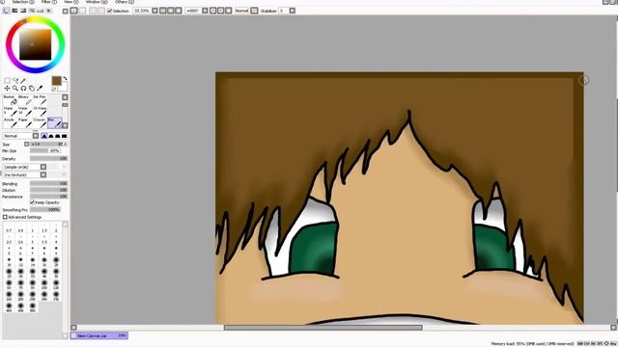Choose the Blur tool

(x=54, y=122)
